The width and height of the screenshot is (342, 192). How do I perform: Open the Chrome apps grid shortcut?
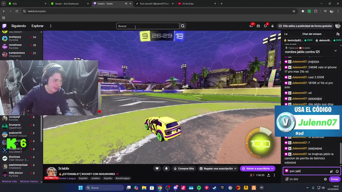[x=3, y=18]
